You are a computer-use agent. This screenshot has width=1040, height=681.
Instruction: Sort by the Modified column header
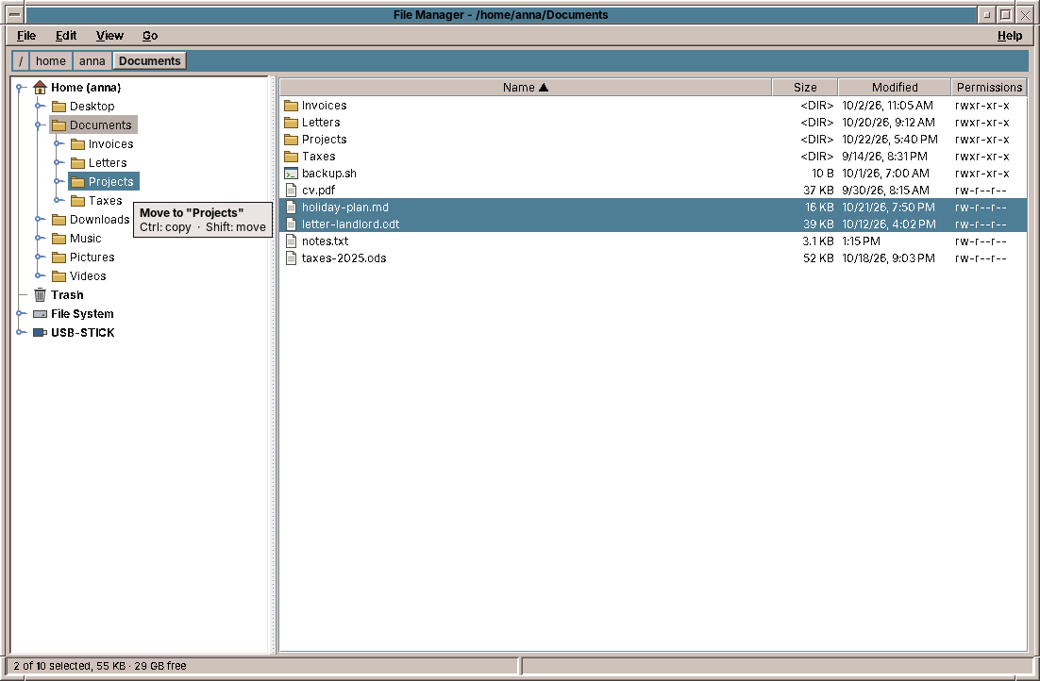click(895, 88)
